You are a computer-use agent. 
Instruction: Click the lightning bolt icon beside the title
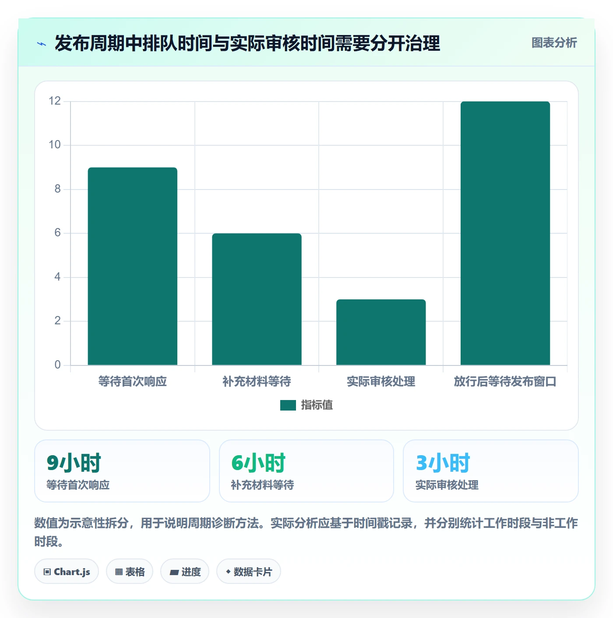tap(42, 44)
